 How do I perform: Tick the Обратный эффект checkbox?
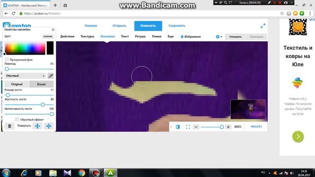pos(17,119)
